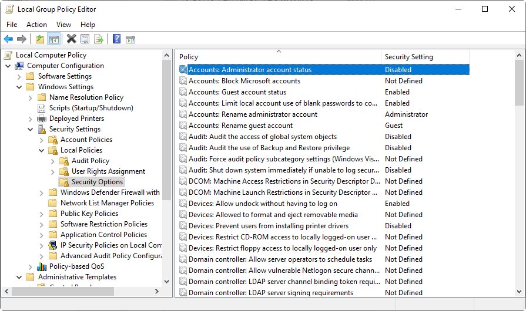The width and height of the screenshot is (526, 311).
Task: Select Devices: Prevent users from installing printer drivers
Action: pyautogui.click(x=269, y=226)
